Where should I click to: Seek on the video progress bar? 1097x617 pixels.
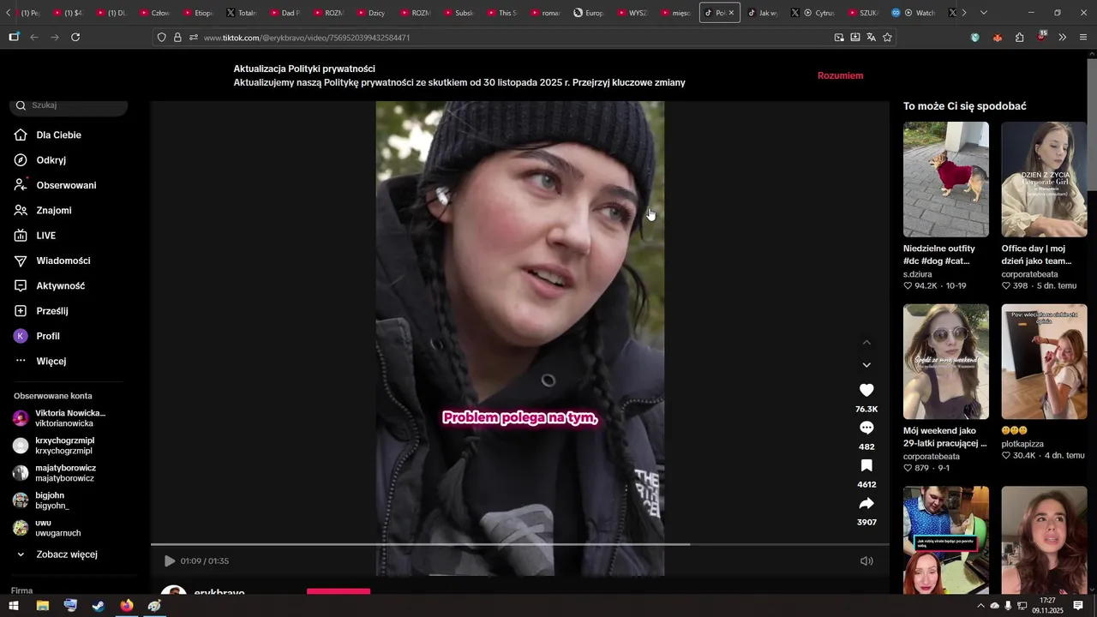click(520, 544)
